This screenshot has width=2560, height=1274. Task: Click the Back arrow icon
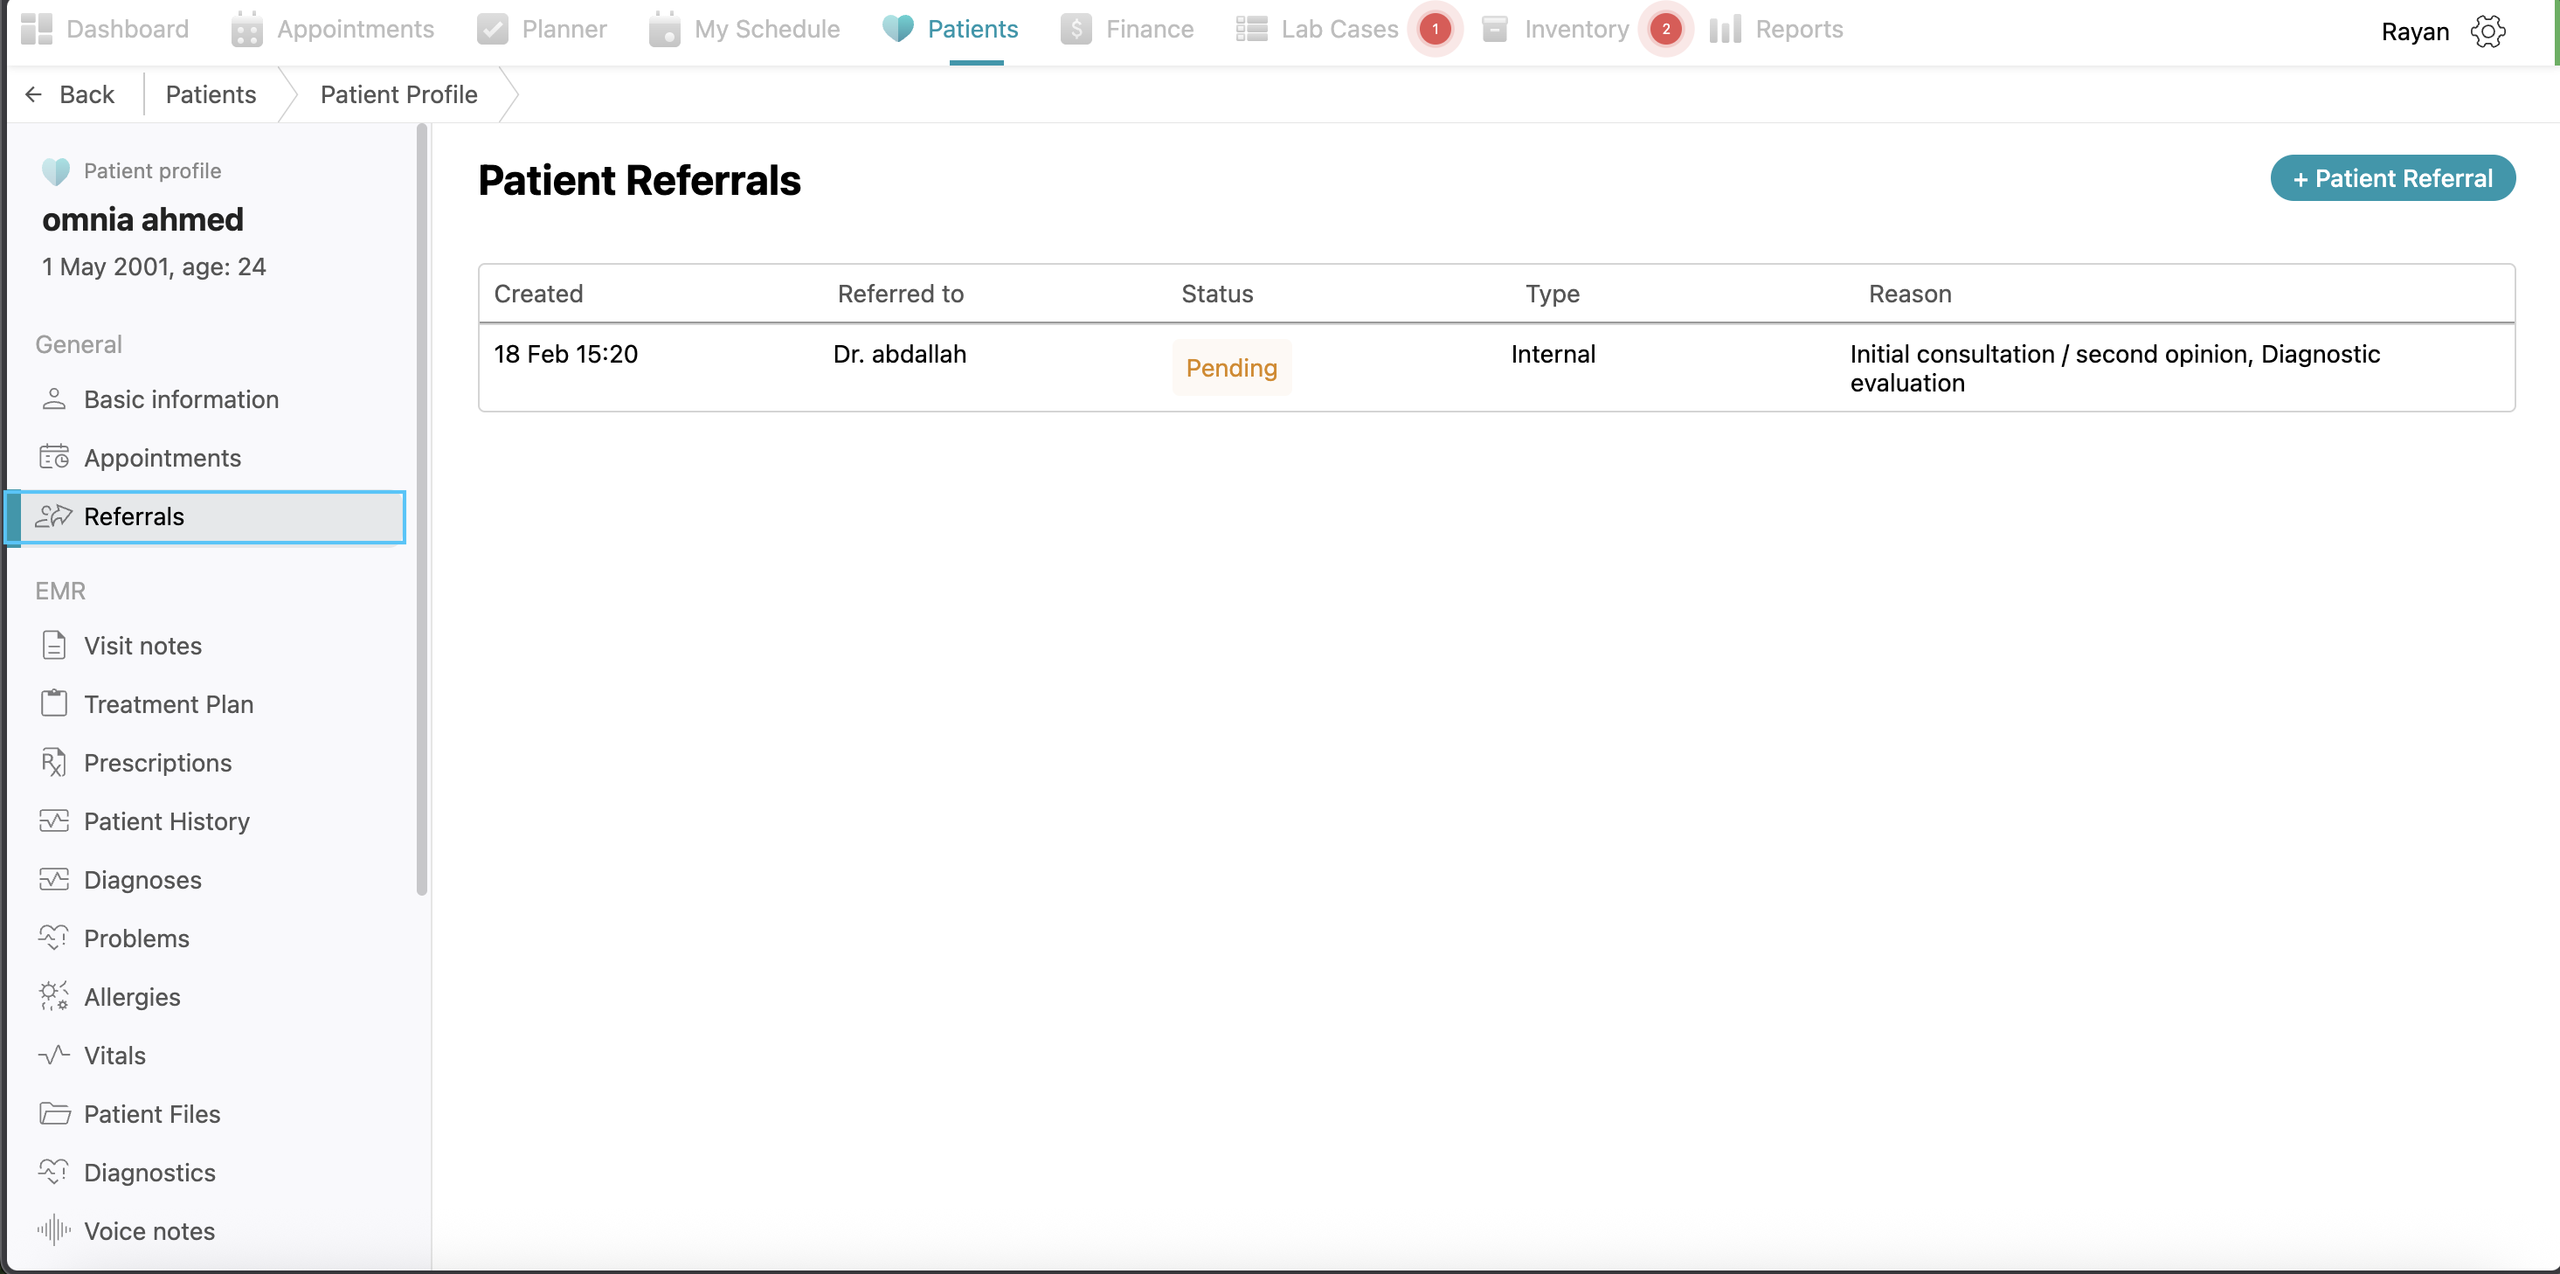34,94
